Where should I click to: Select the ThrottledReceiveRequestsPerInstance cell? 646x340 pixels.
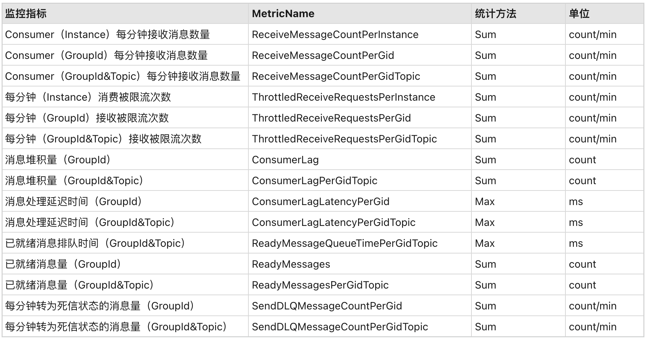(x=343, y=97)
